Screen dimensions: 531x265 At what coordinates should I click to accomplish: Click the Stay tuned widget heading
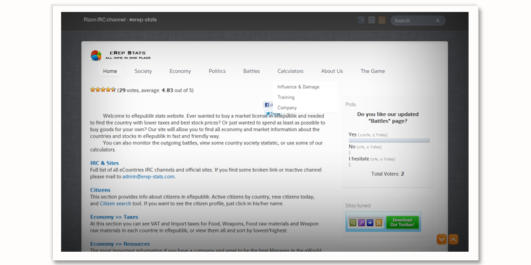[x=358, y=205]
